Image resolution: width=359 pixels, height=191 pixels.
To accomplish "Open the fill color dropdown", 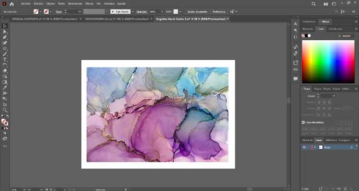I will point(40,12).
